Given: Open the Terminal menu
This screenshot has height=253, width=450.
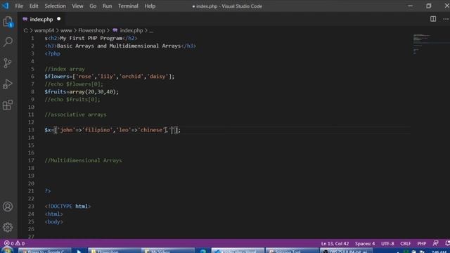Looking at the screenshot, I should 128,6.
